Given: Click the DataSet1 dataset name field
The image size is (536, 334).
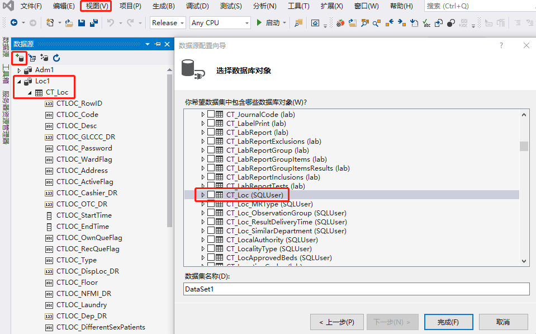Looking at the screenshot, I should (356, 289).
